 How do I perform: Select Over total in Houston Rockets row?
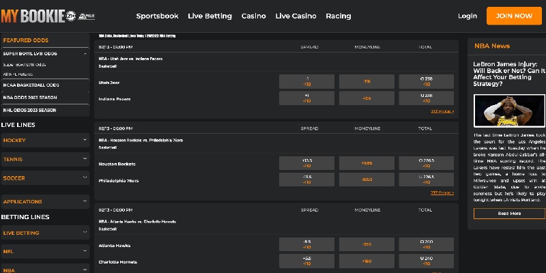coord(426,163)
